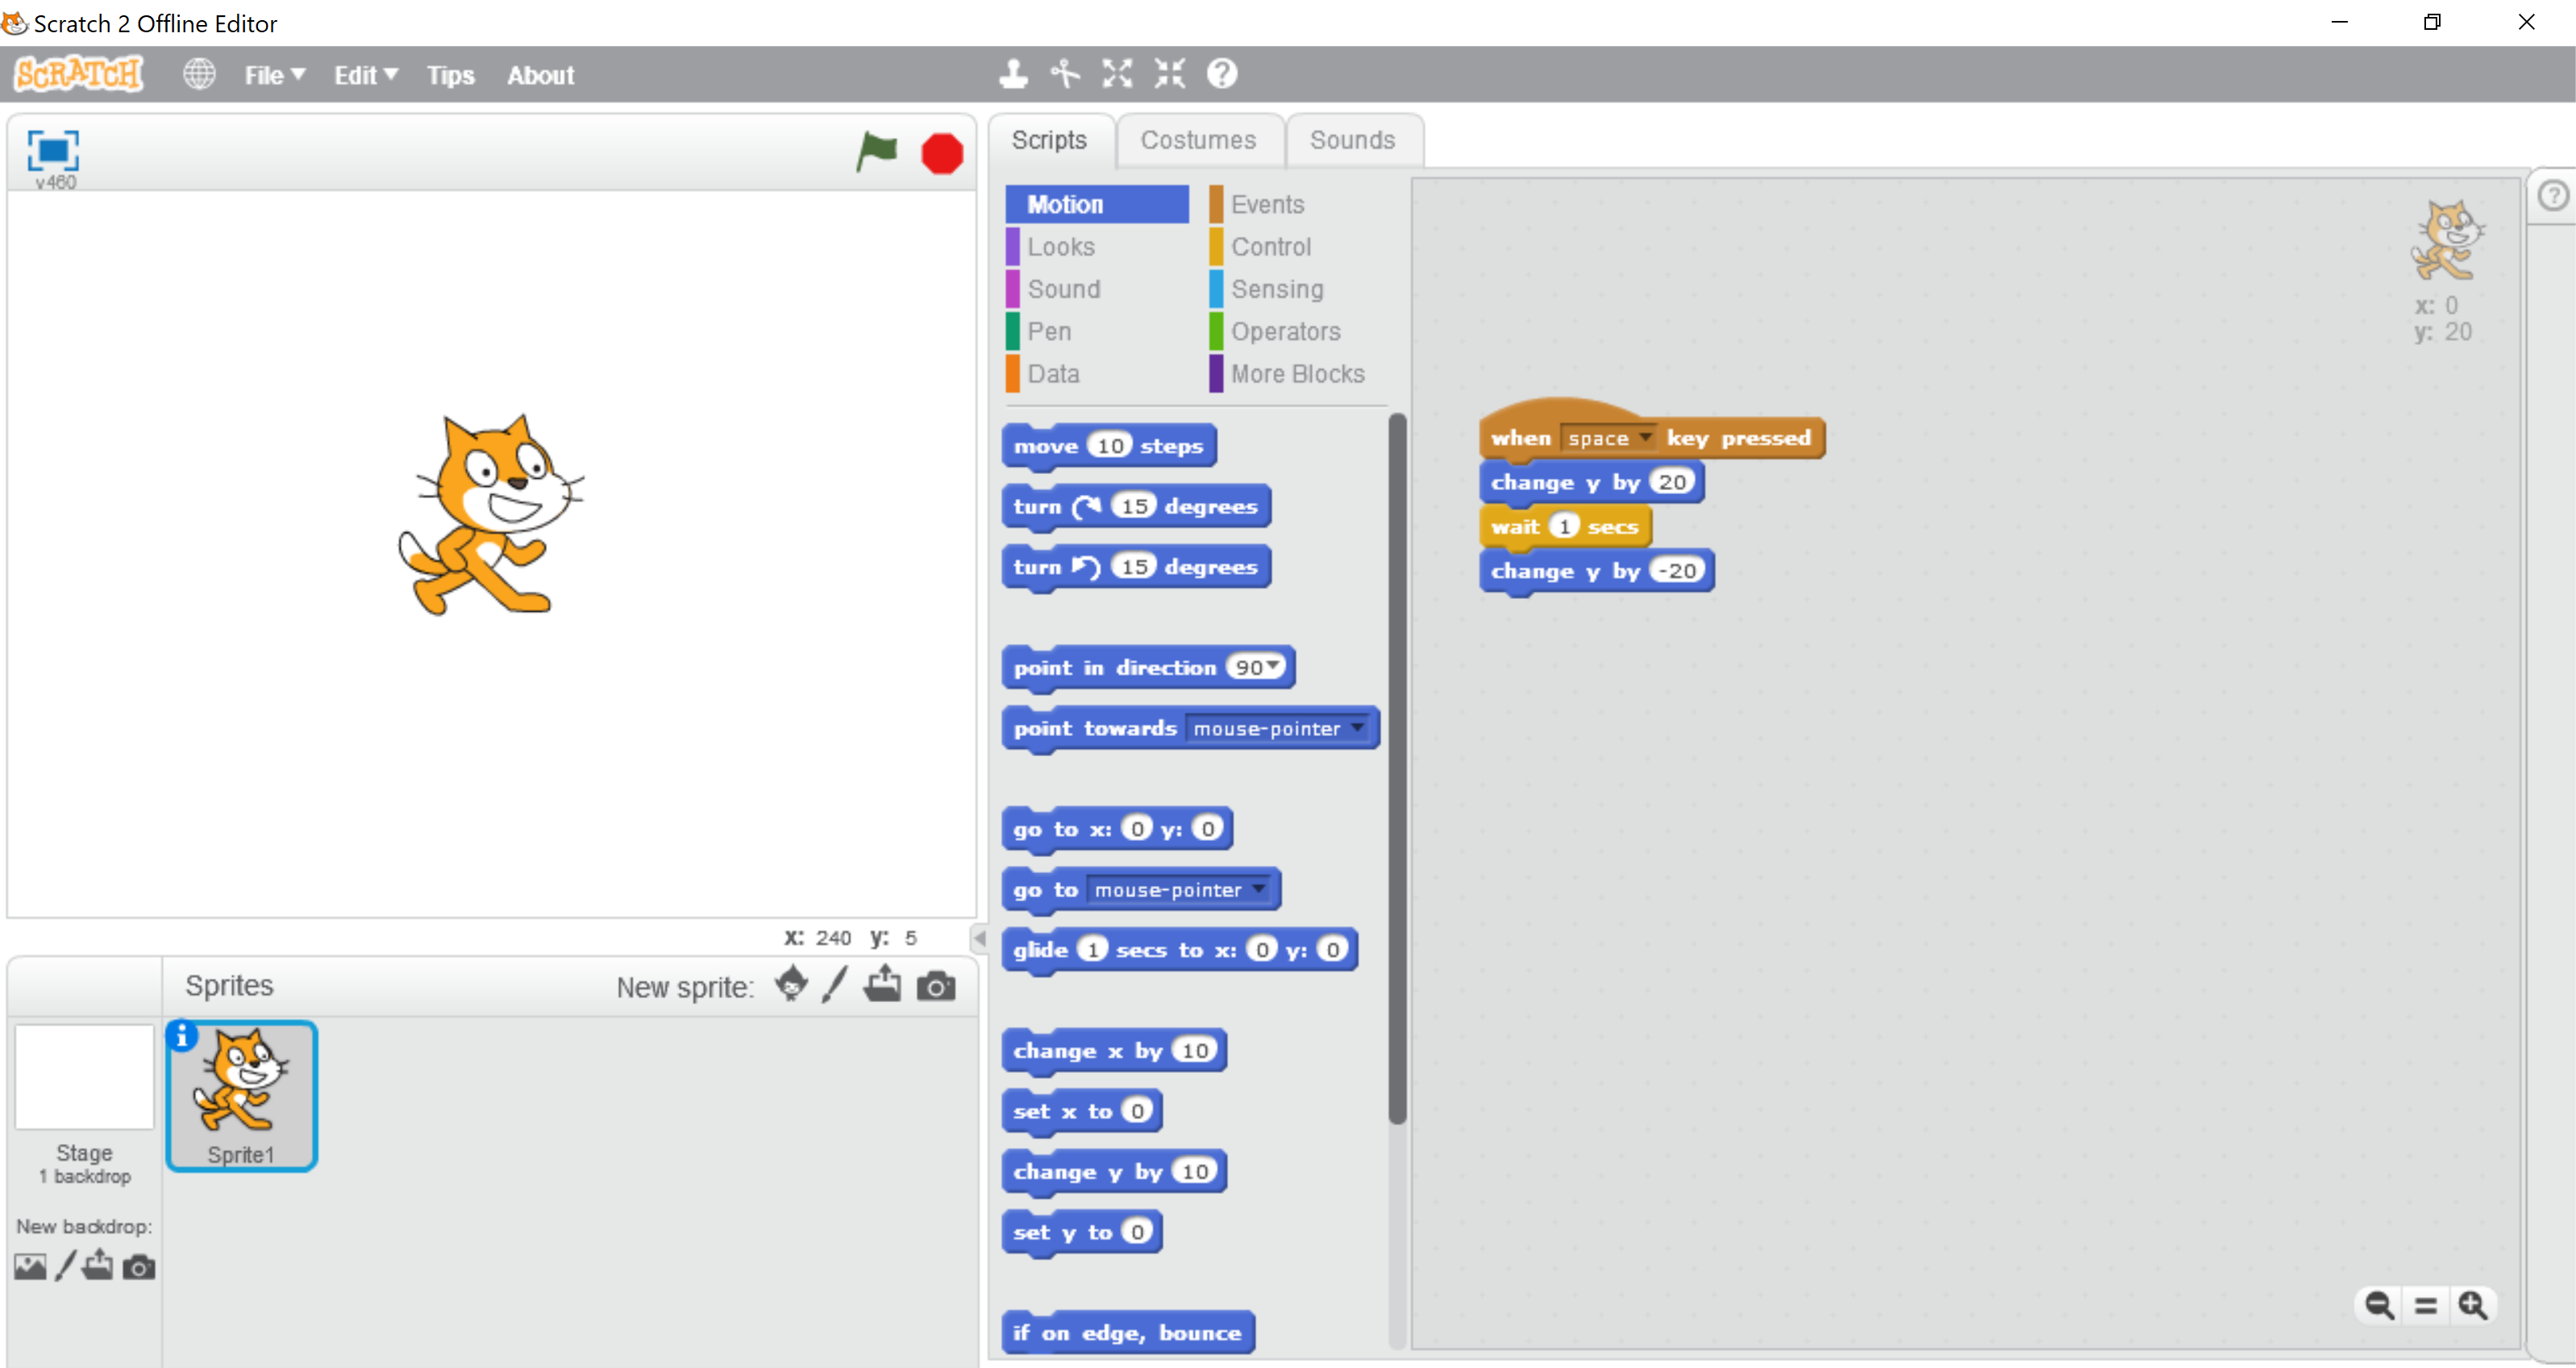Open block help with the question mark icon
The width and height of the screenshot is (2576, 1368).
[1221, 74]
